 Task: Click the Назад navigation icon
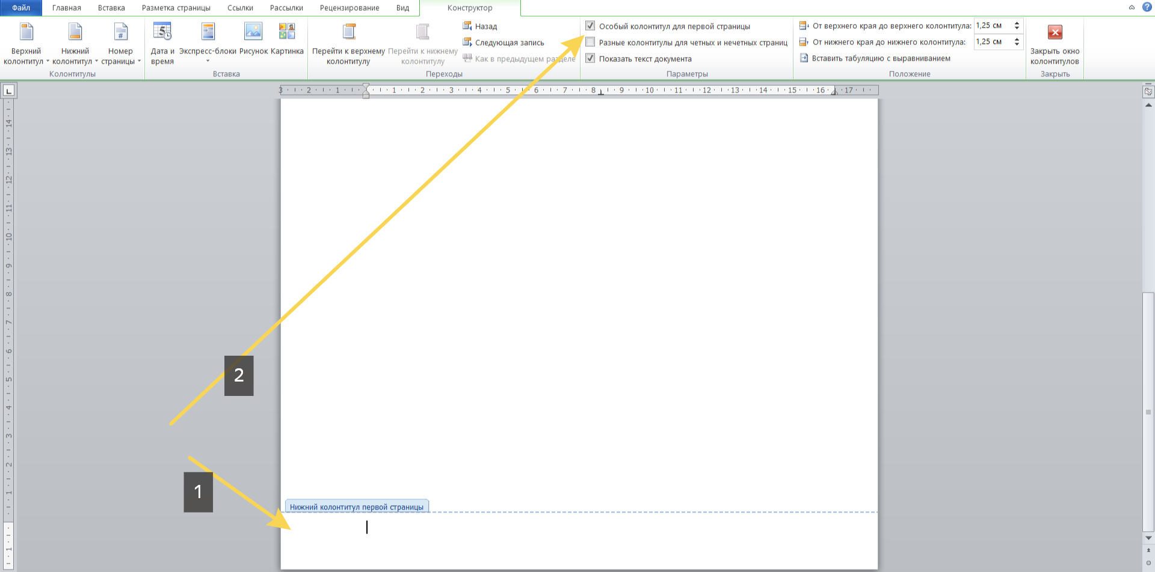coord(480,26)
